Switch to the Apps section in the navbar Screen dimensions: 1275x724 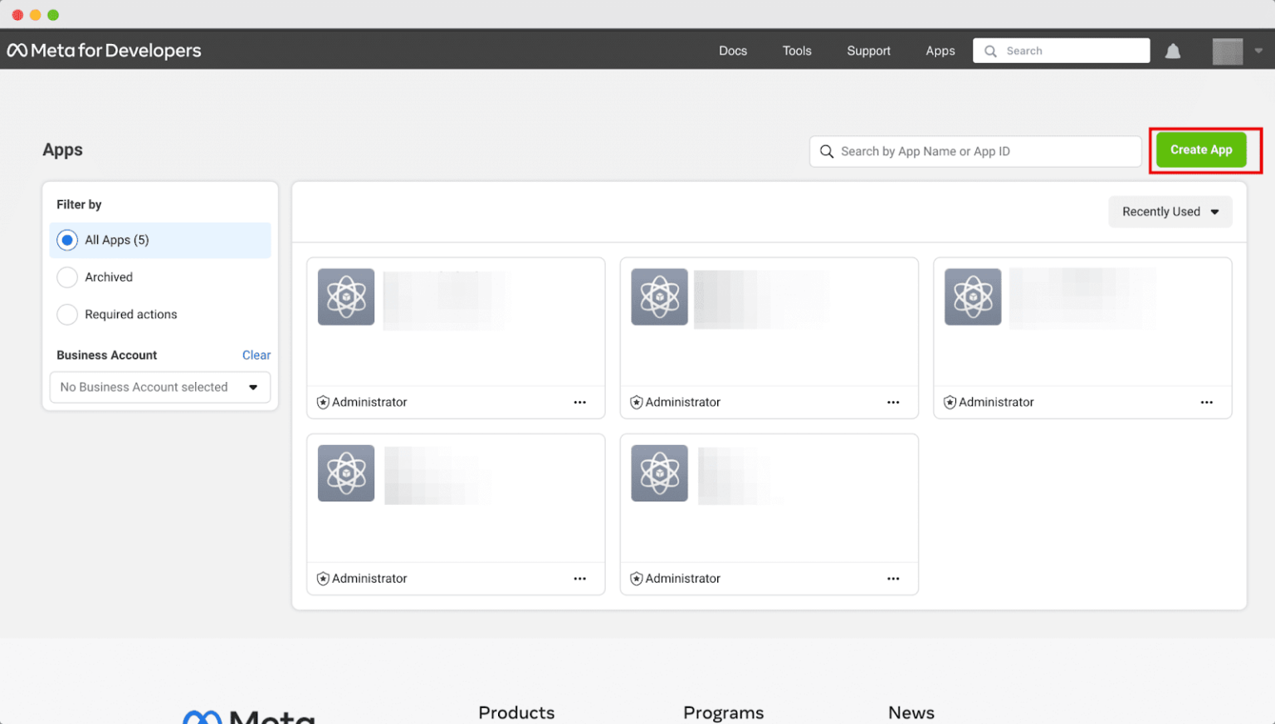click(x=940, y=51)
